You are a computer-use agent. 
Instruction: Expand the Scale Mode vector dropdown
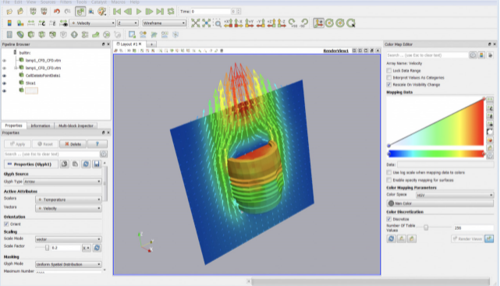point(68,239)
